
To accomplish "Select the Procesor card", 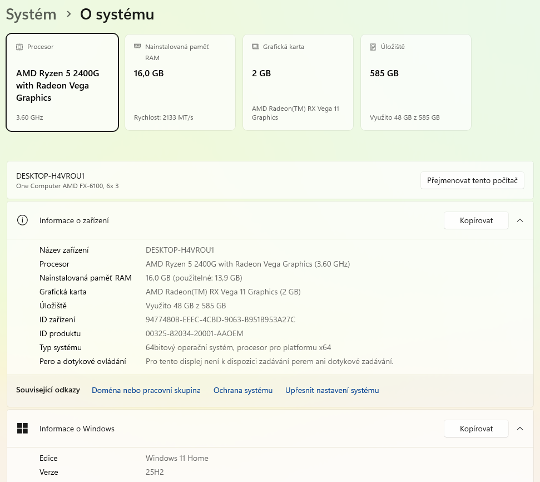I will [62, 82].
